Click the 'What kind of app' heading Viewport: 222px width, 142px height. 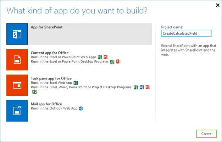[77, 11]
